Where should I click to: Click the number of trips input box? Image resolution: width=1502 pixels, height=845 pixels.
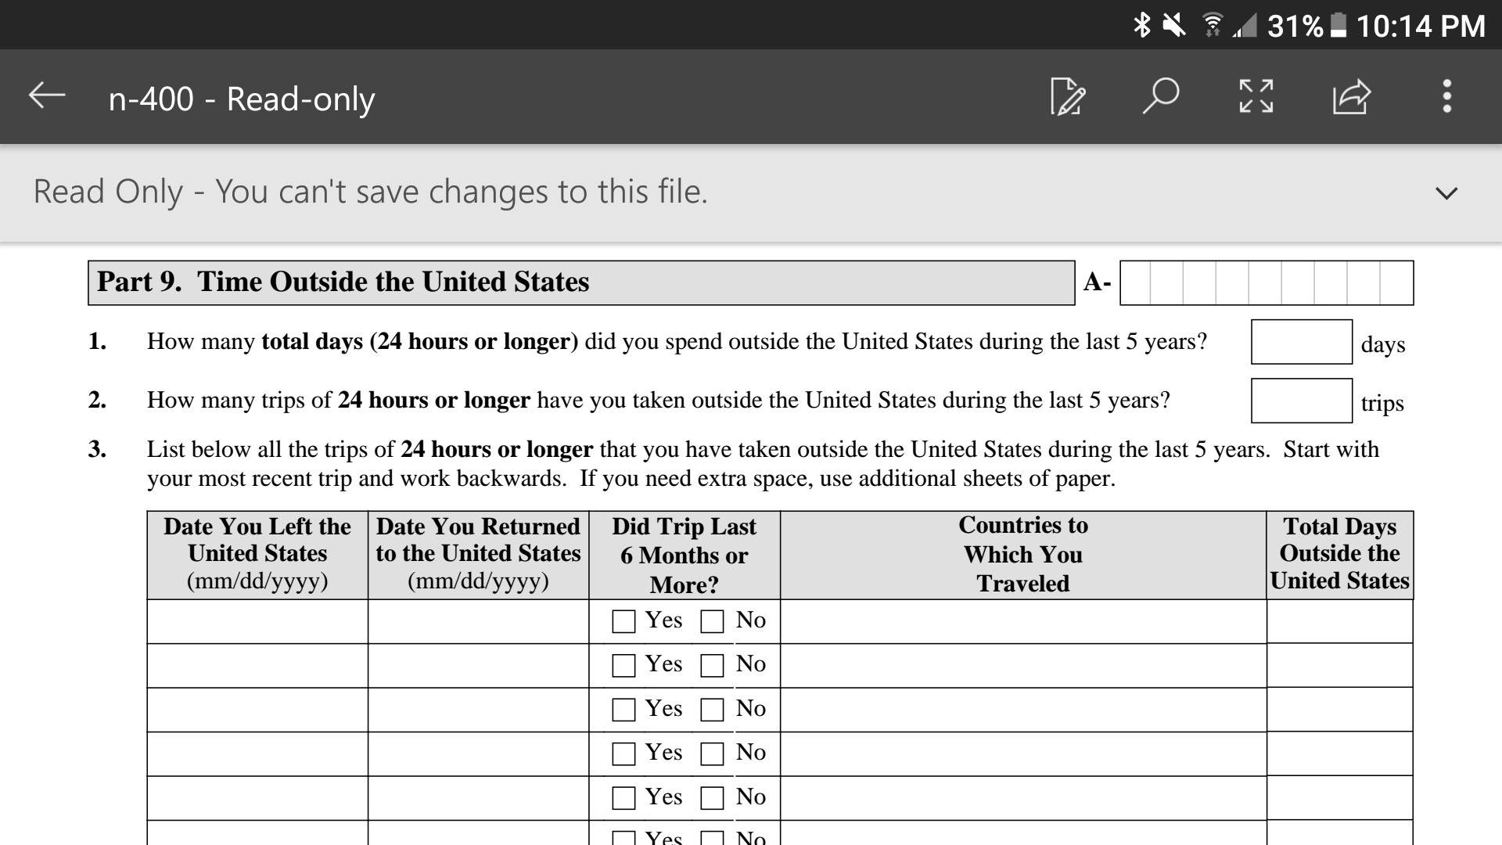pos(1302,401)
